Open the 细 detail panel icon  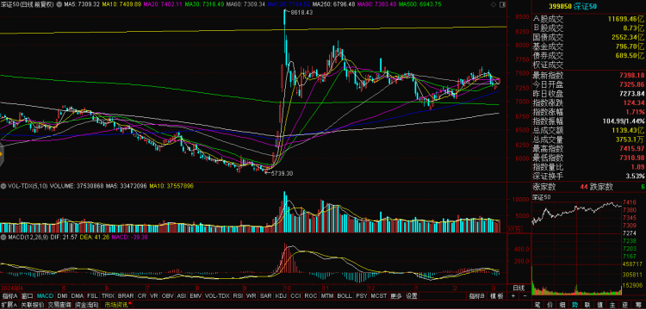(562, 305)
